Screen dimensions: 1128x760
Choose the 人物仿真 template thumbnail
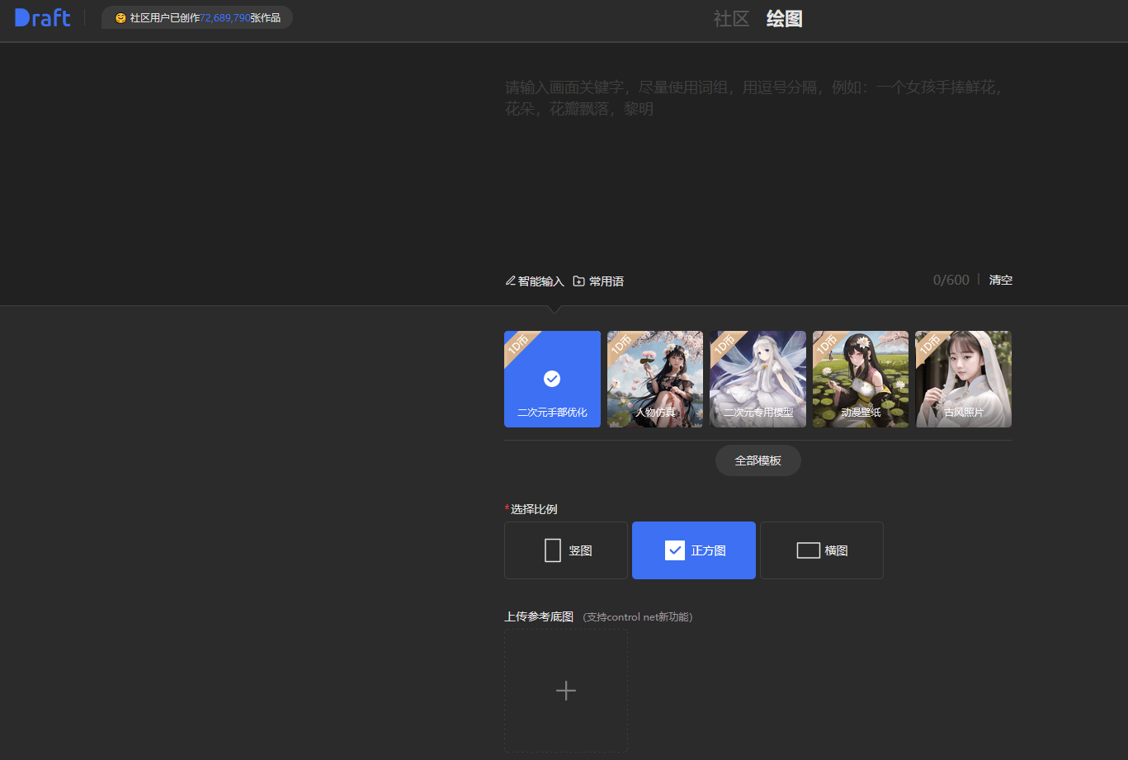click(655, 379)
